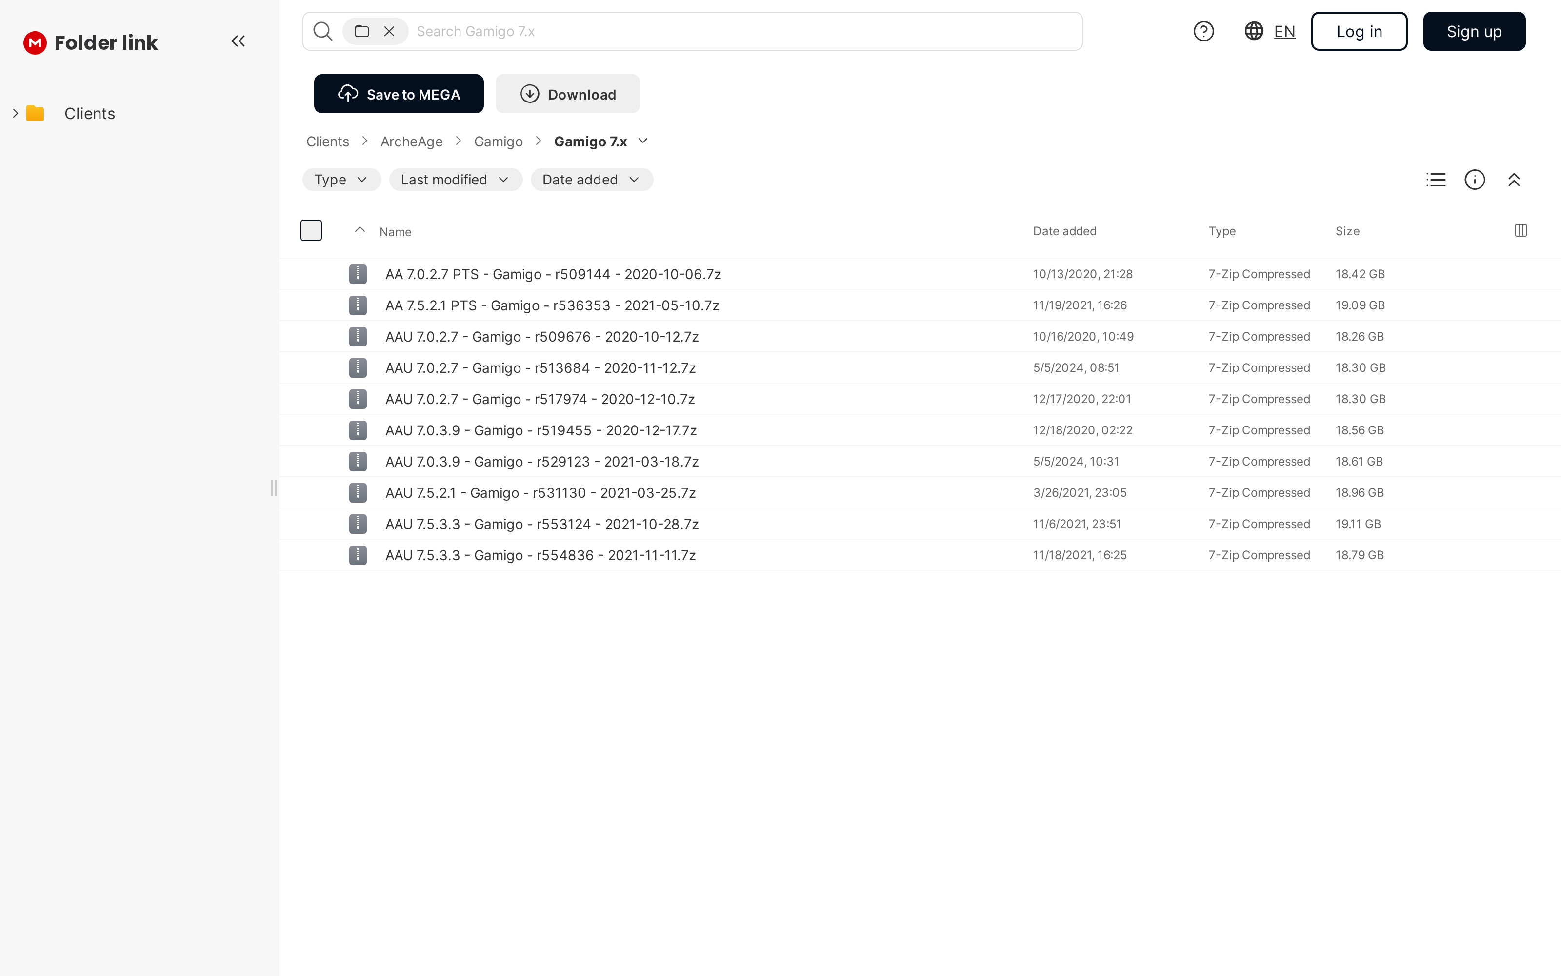The width and height of the screenshot is (1561, 976).
Task: Select file AAU 7.0.3.9 r519455
Action: 920,430
